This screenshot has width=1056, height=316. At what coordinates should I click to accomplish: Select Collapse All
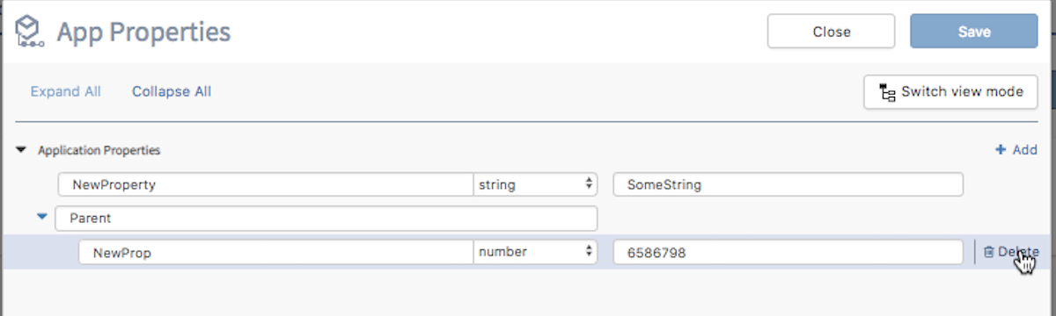click(172, 91)
